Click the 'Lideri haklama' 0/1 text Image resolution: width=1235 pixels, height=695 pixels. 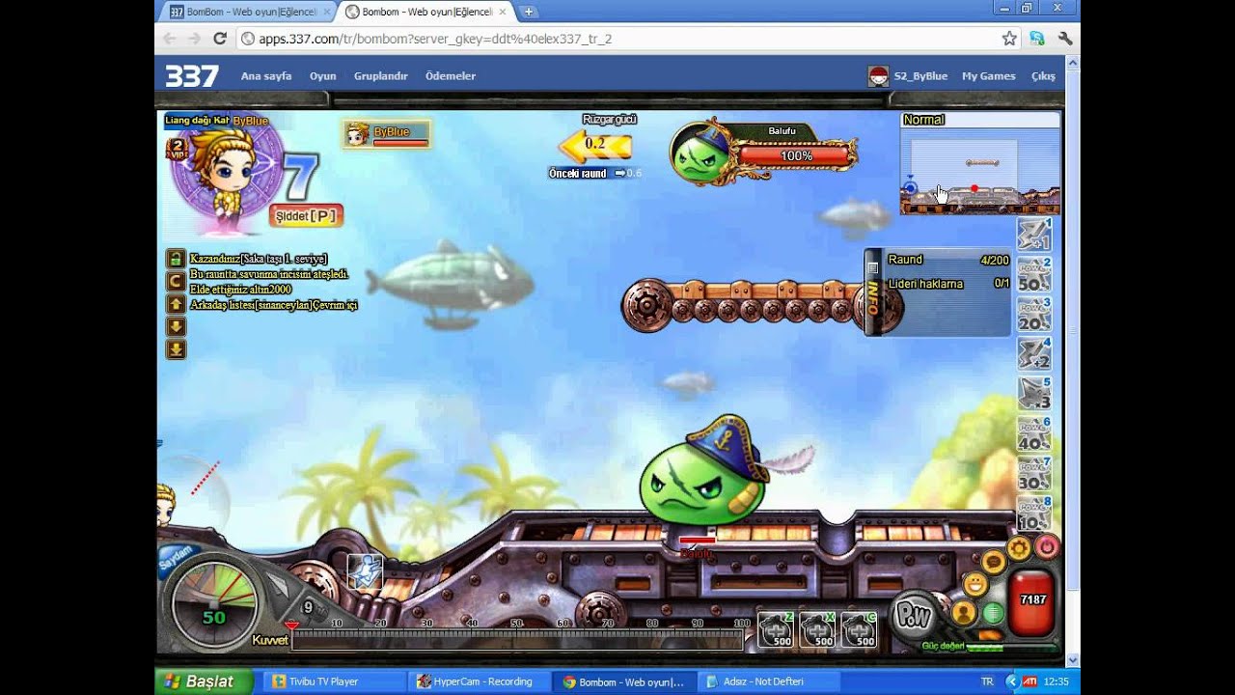[948, 284]
